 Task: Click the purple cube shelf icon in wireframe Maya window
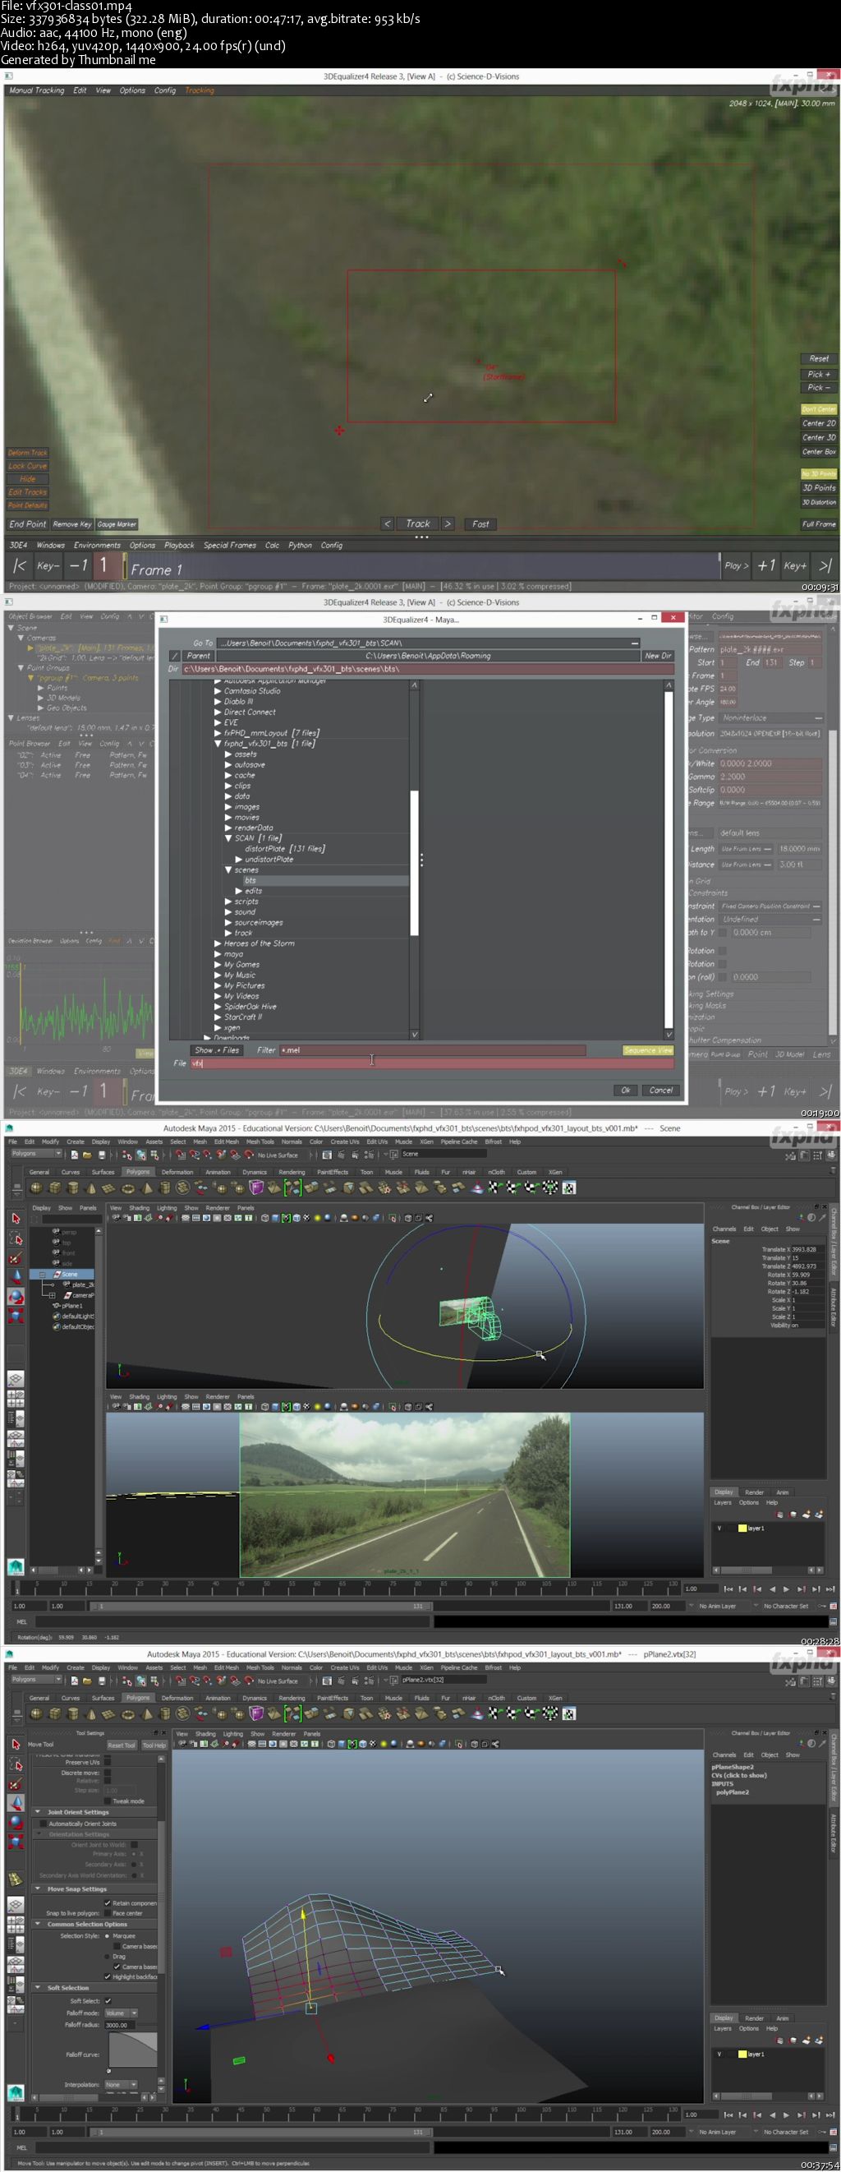coord(257,1713)
